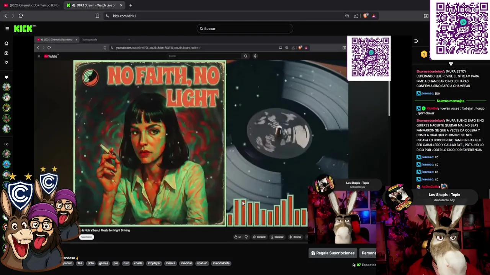
Task: Bookmark this page in the address bar
Action: 97,16
